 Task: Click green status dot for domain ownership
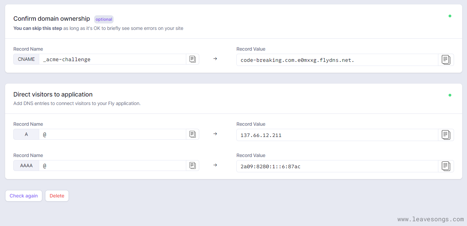(450, 16)
